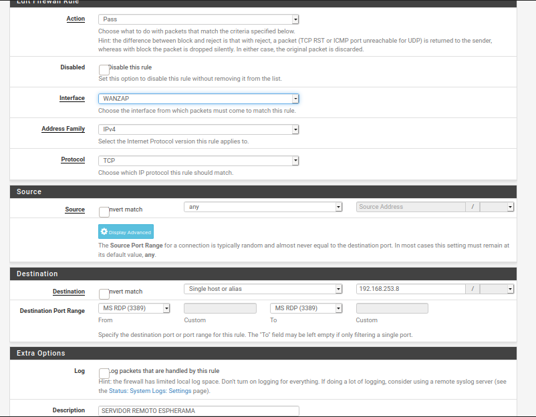Click the From Custom port field

coord(220,308)
